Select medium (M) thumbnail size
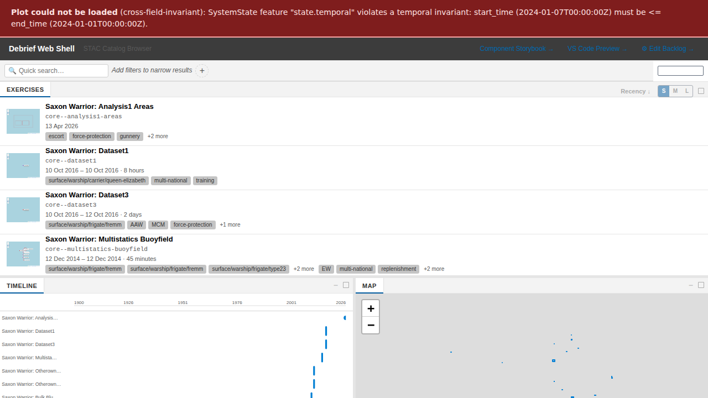This screenshot has width=708, height=398. click(675, 91)
